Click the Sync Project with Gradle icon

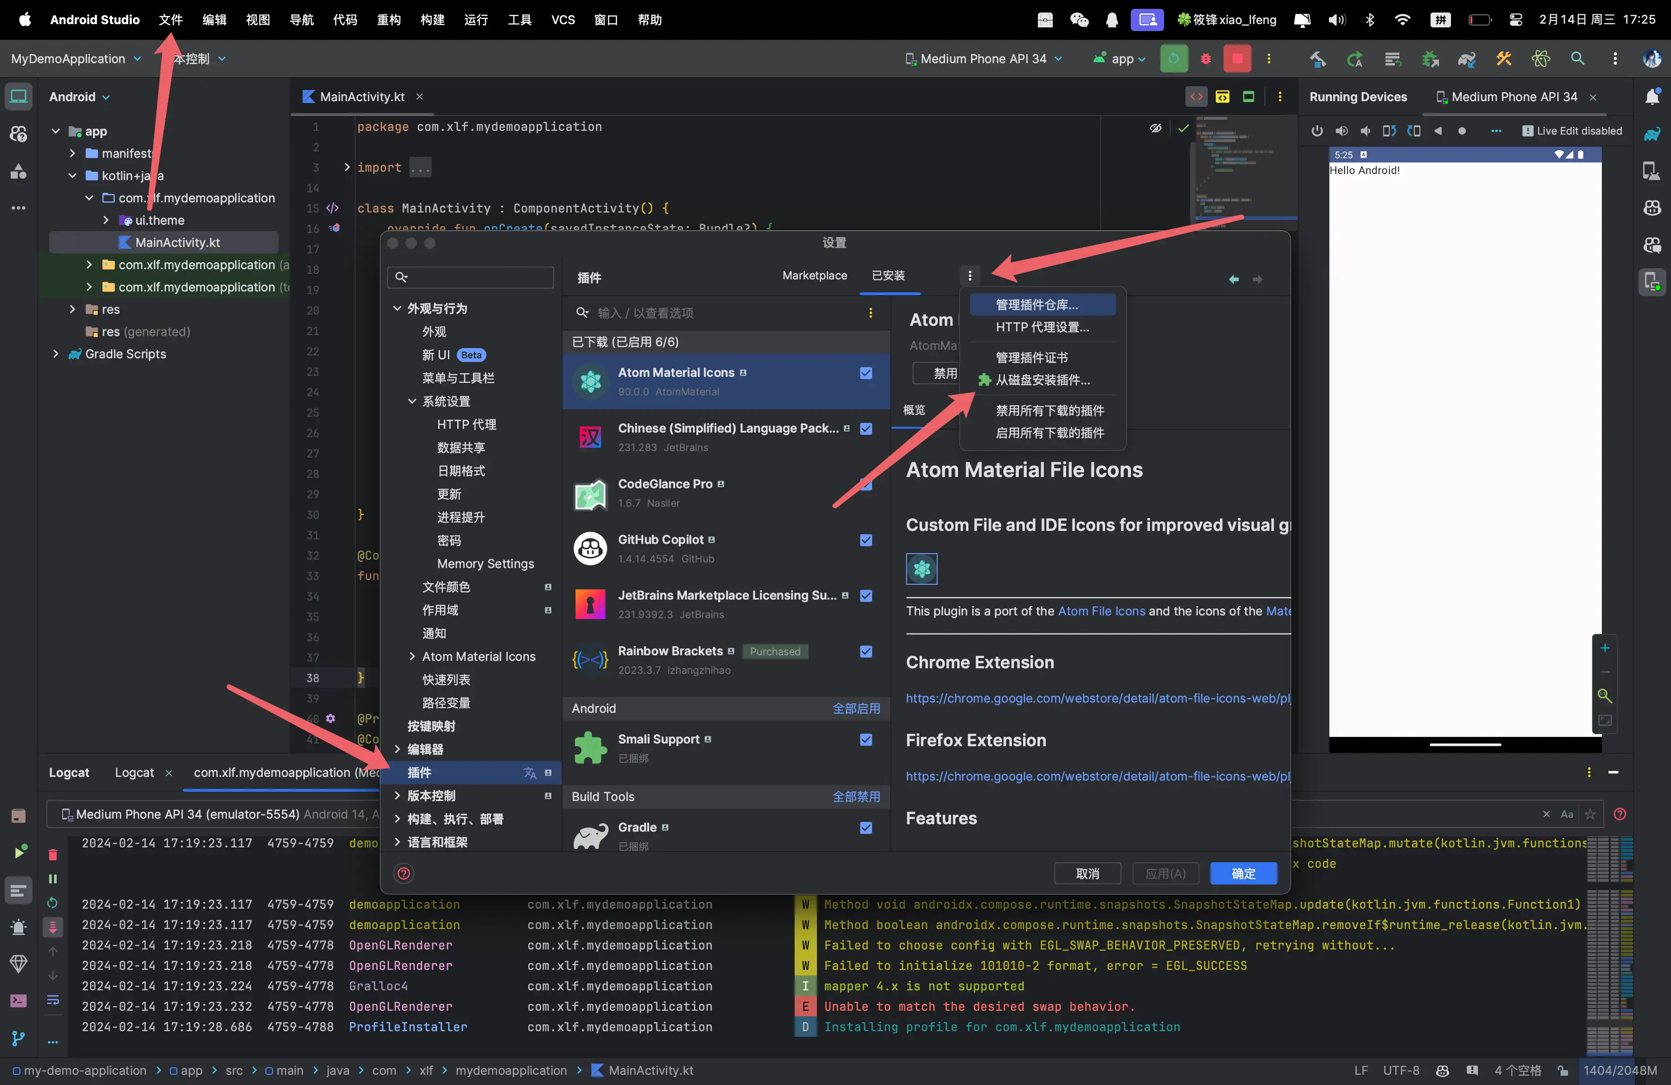1466,59
